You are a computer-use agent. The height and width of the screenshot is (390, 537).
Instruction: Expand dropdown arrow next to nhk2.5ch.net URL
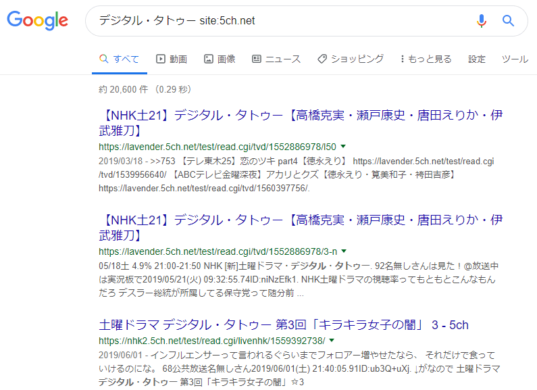point(332,341)
